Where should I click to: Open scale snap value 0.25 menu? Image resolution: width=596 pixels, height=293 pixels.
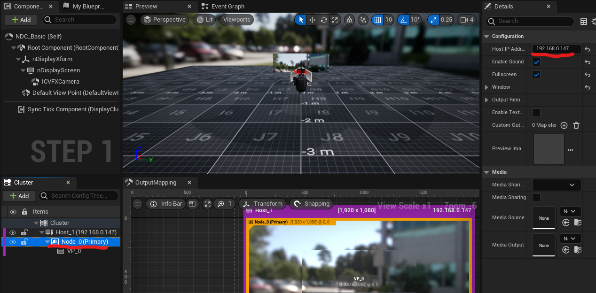[447, 20]
